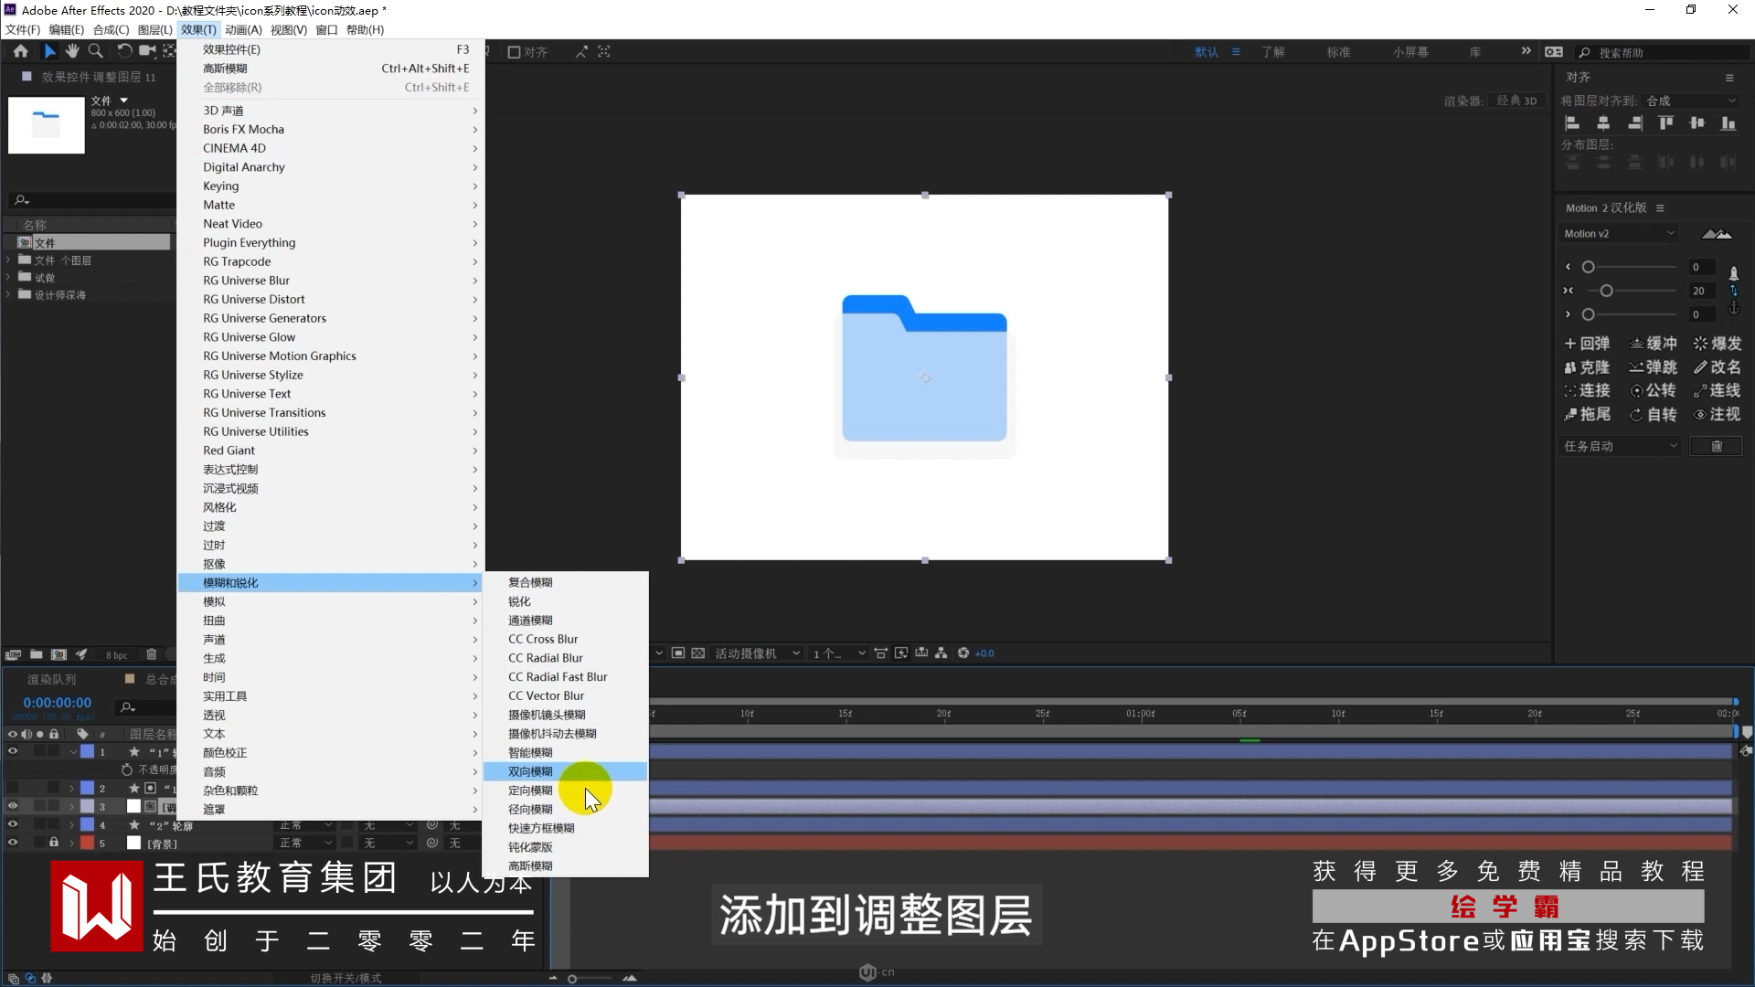Open the 任务启动 dropdown
1755x987 pixels.
(1619, 446)
